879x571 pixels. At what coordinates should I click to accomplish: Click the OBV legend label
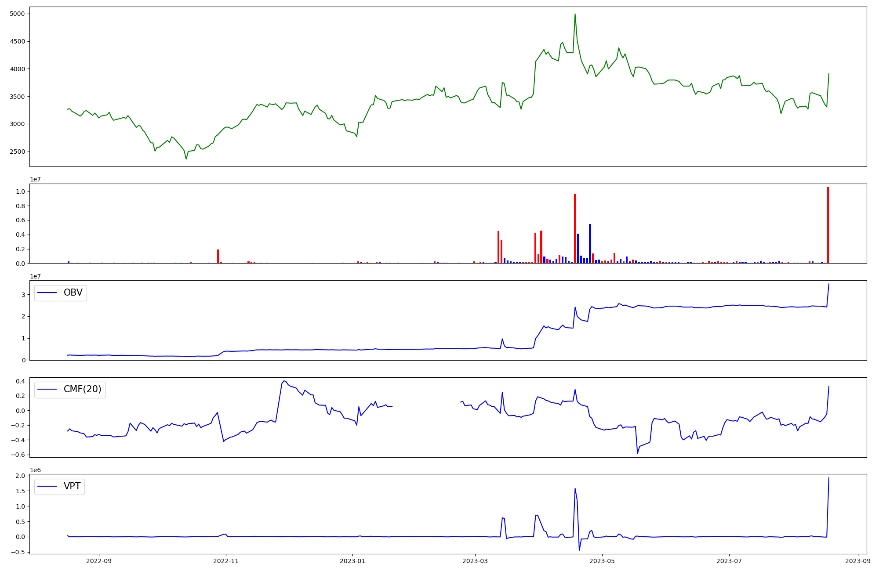click(73, 293)
